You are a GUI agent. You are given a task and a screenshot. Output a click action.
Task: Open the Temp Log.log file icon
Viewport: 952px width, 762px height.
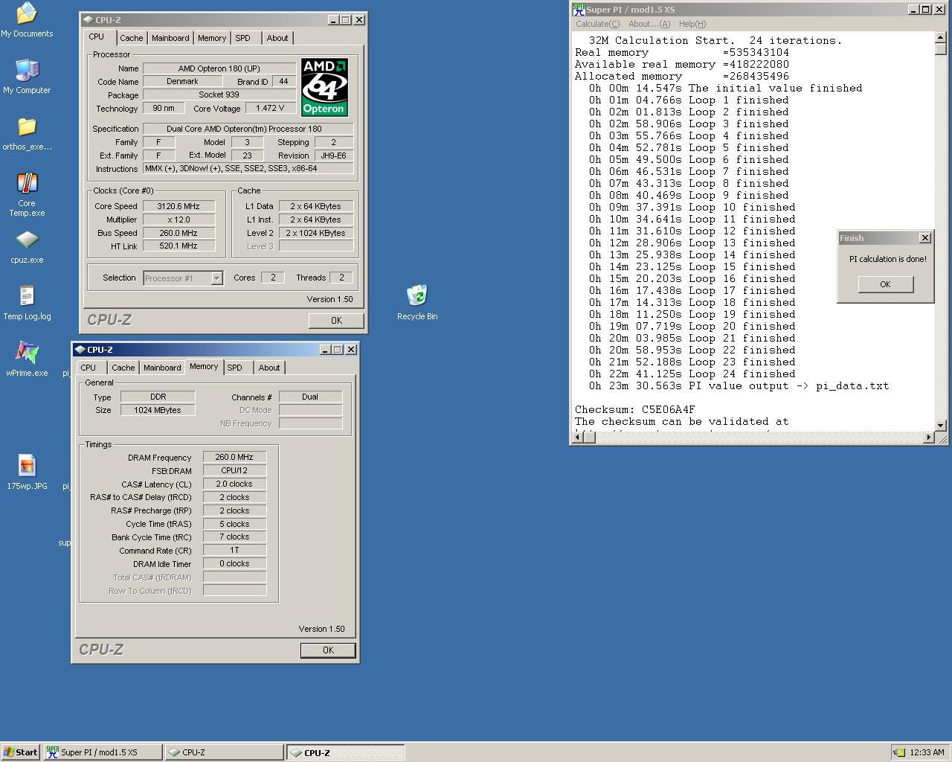point(27,296)
